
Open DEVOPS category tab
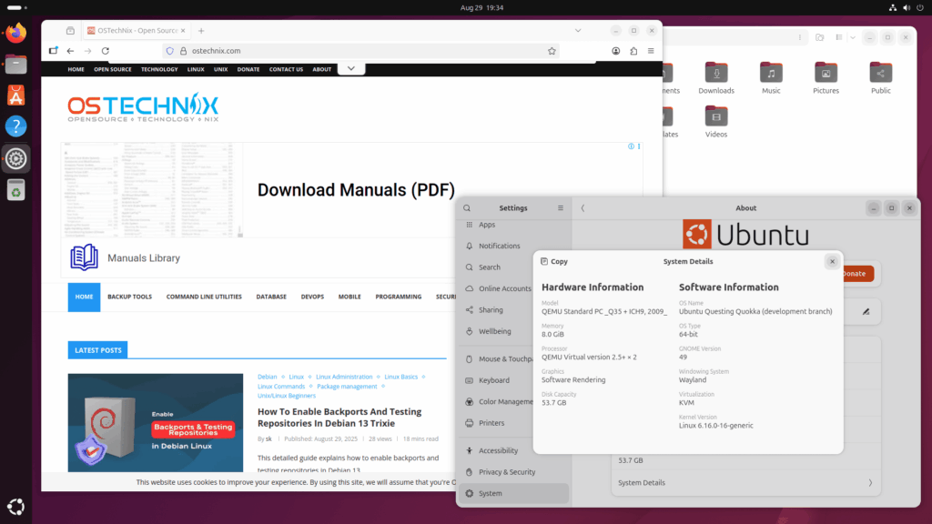(312, 297)
